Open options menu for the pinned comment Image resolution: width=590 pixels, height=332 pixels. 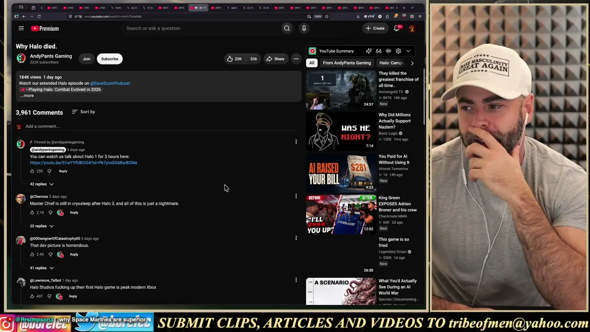[296, 142]
